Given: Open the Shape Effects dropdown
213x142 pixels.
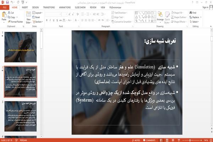Looking at the screenshot, I should click(x=179, y=22).
